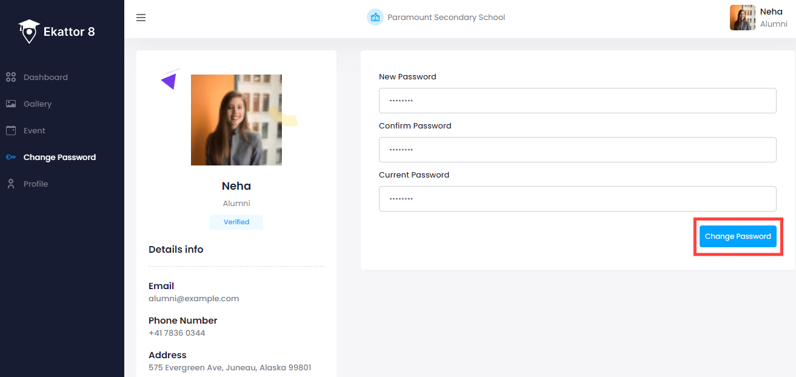Focus the New Password input field
Image resolution: width=796 pixels, height=377 pixels.
[577, 101]
